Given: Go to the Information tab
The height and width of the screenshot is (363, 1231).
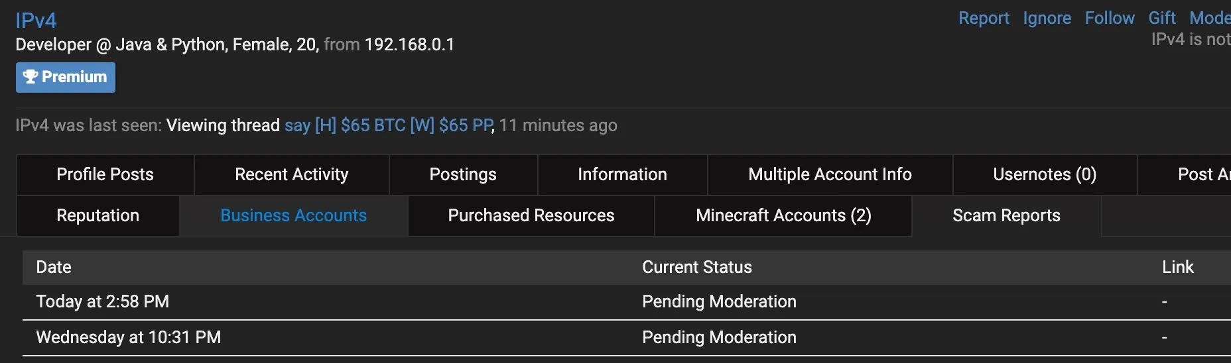Looking at the screenshot, I should point(622,174).
